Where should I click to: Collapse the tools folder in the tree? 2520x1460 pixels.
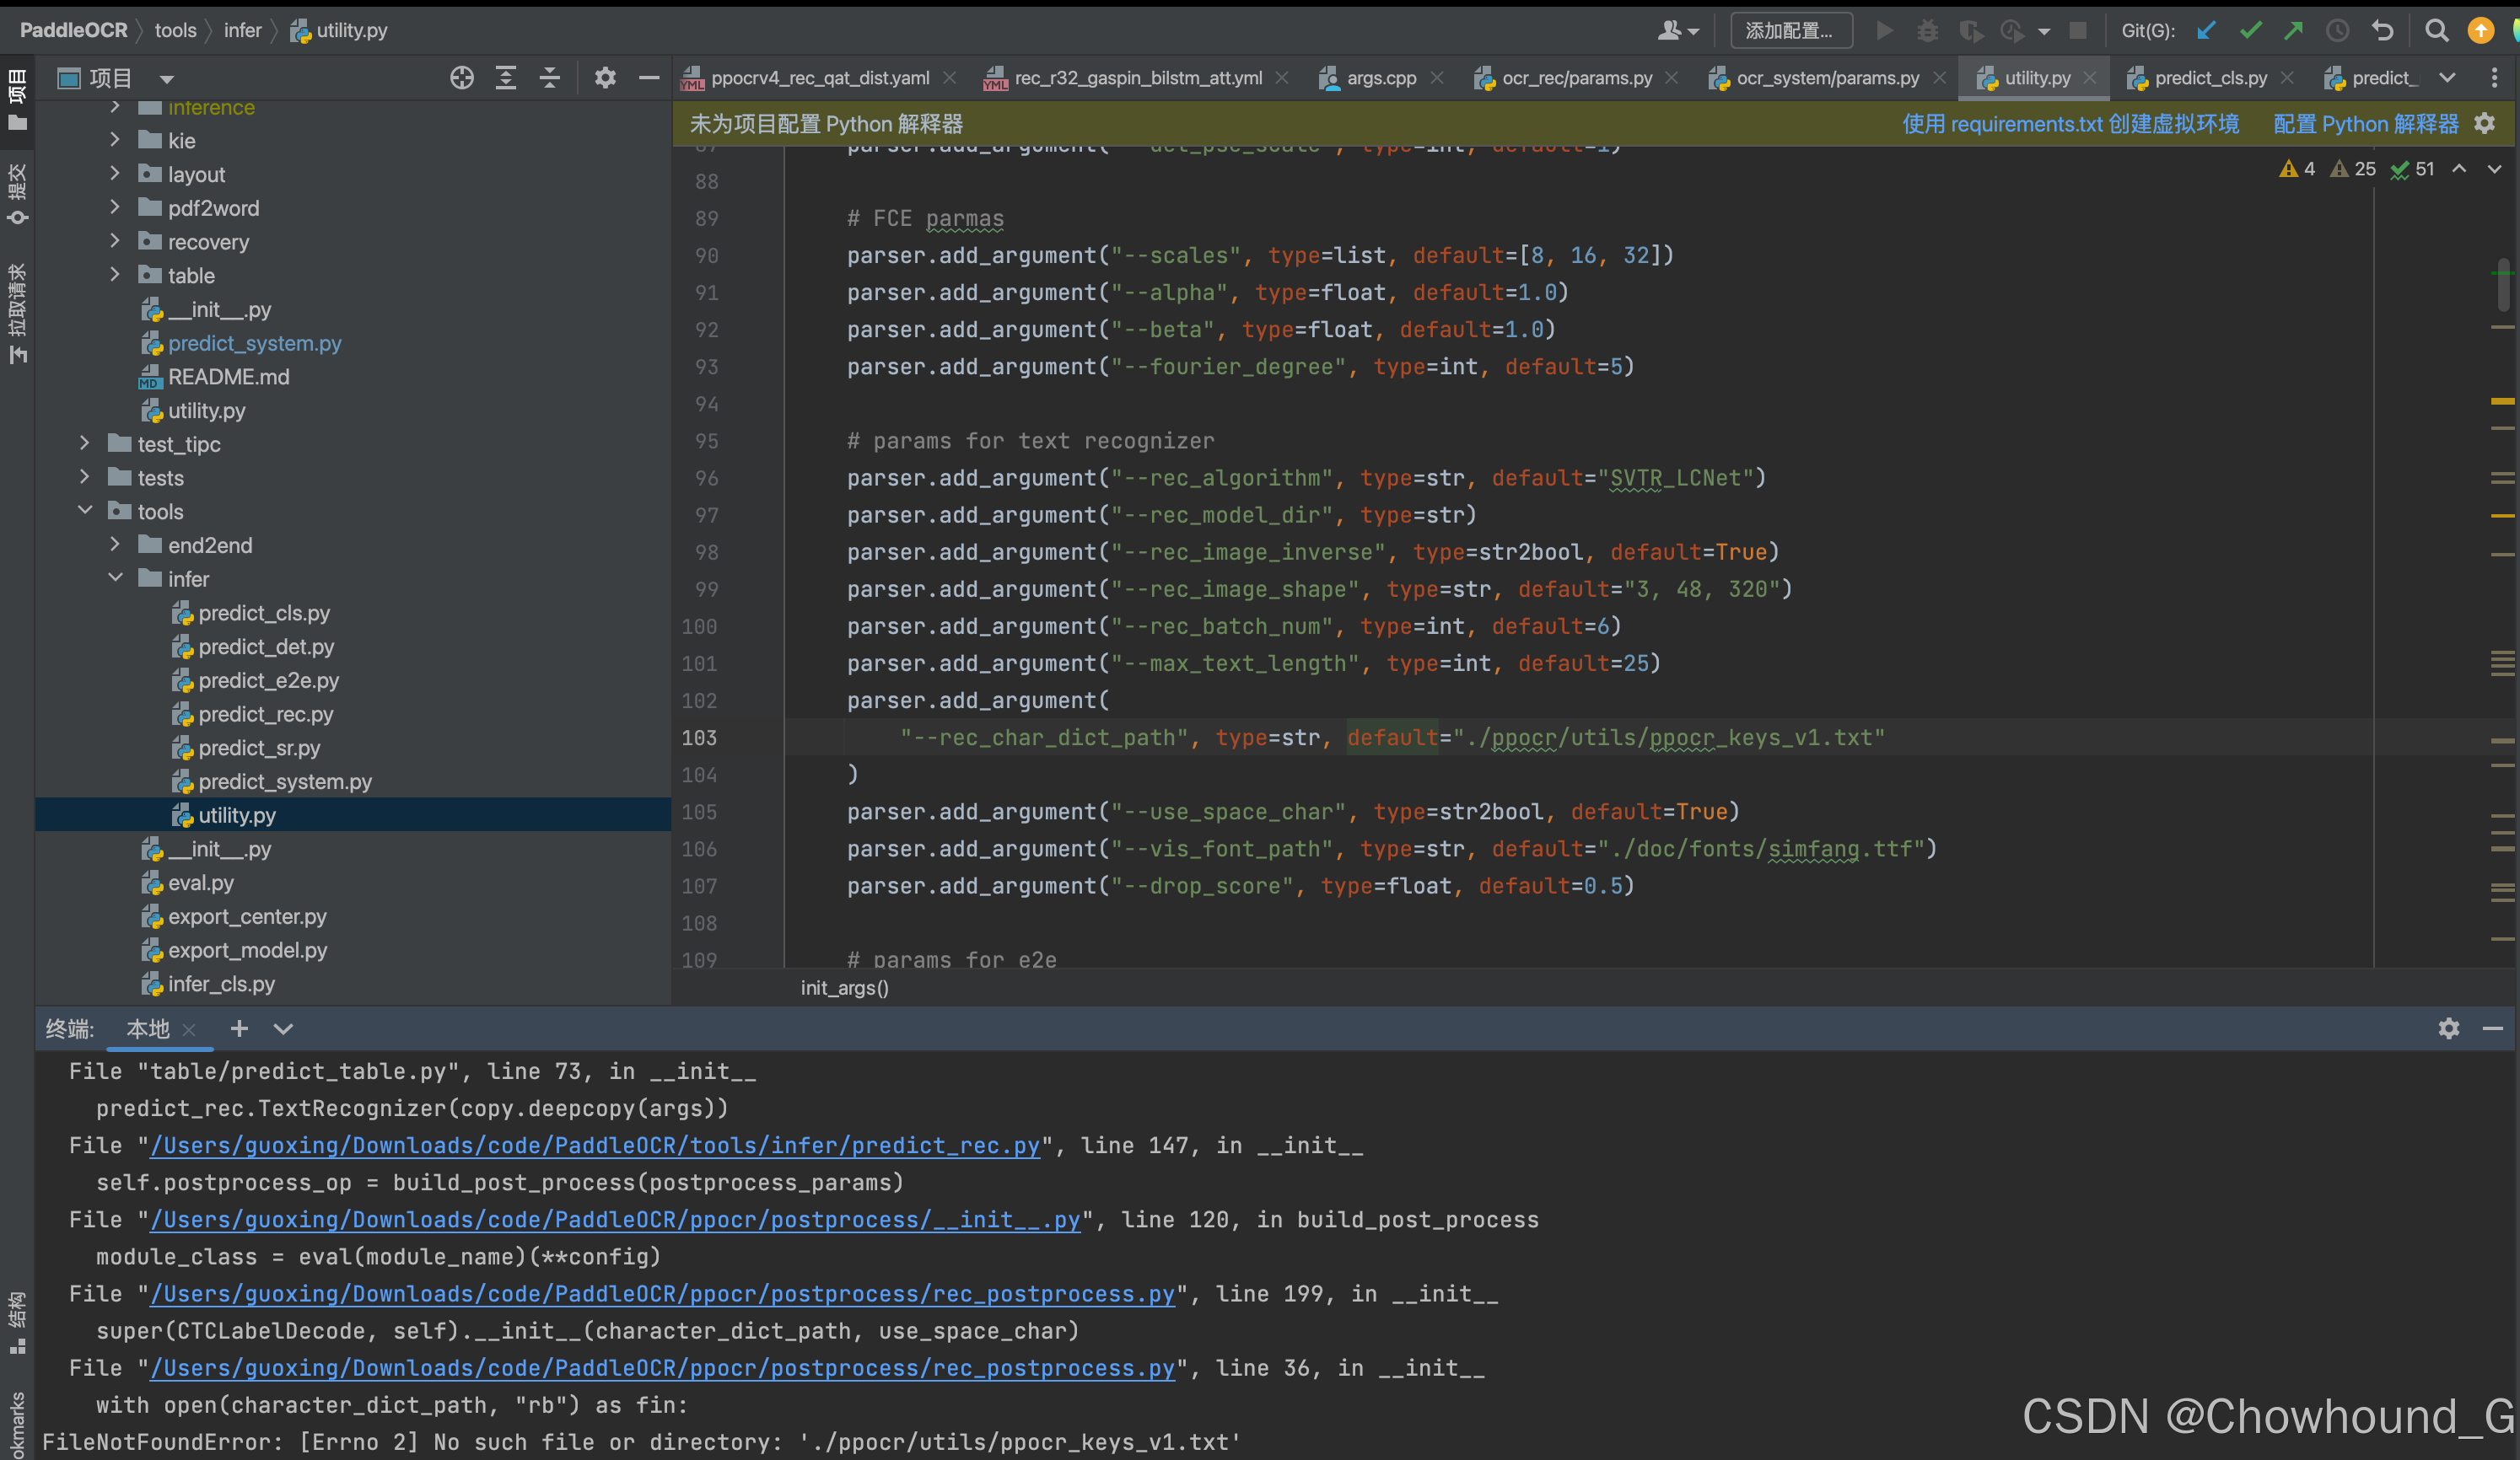[x=85, y=511]
